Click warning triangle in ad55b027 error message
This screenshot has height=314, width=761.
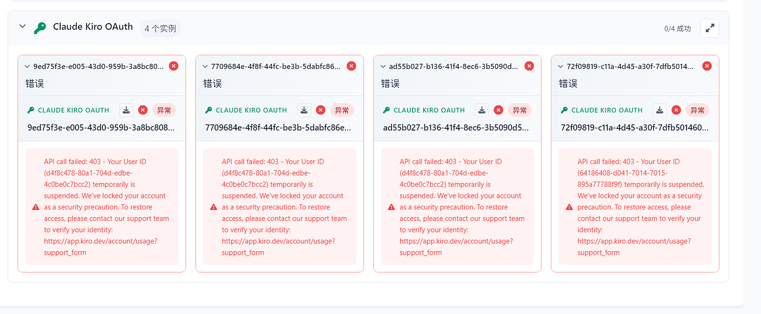click(392, 207)
